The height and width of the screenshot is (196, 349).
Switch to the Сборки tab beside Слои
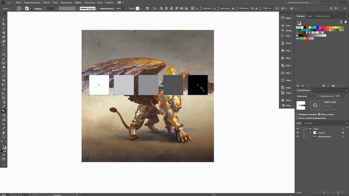(x=308, y=123)
